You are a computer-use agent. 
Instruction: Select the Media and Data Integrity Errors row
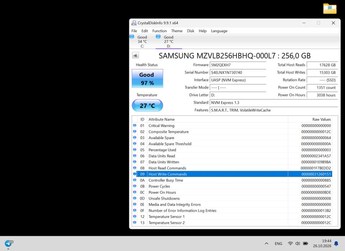pyautogui.click(x=232, y=204)
